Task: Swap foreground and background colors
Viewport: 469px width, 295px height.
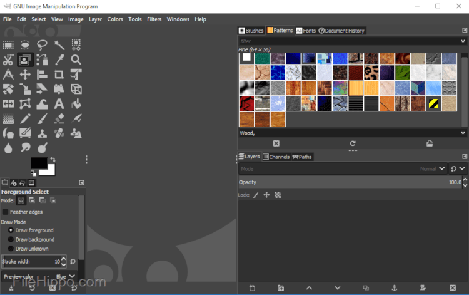Action: (x=53, y=160)
